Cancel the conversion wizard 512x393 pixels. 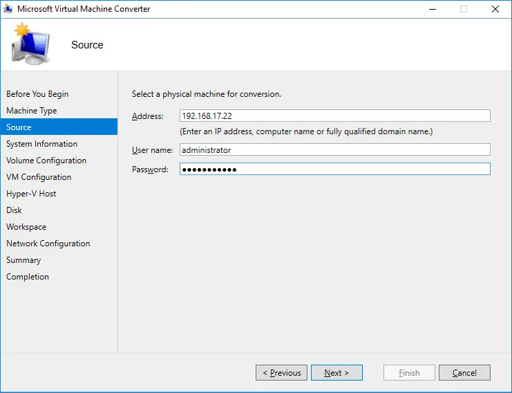(x=464, y=373)
